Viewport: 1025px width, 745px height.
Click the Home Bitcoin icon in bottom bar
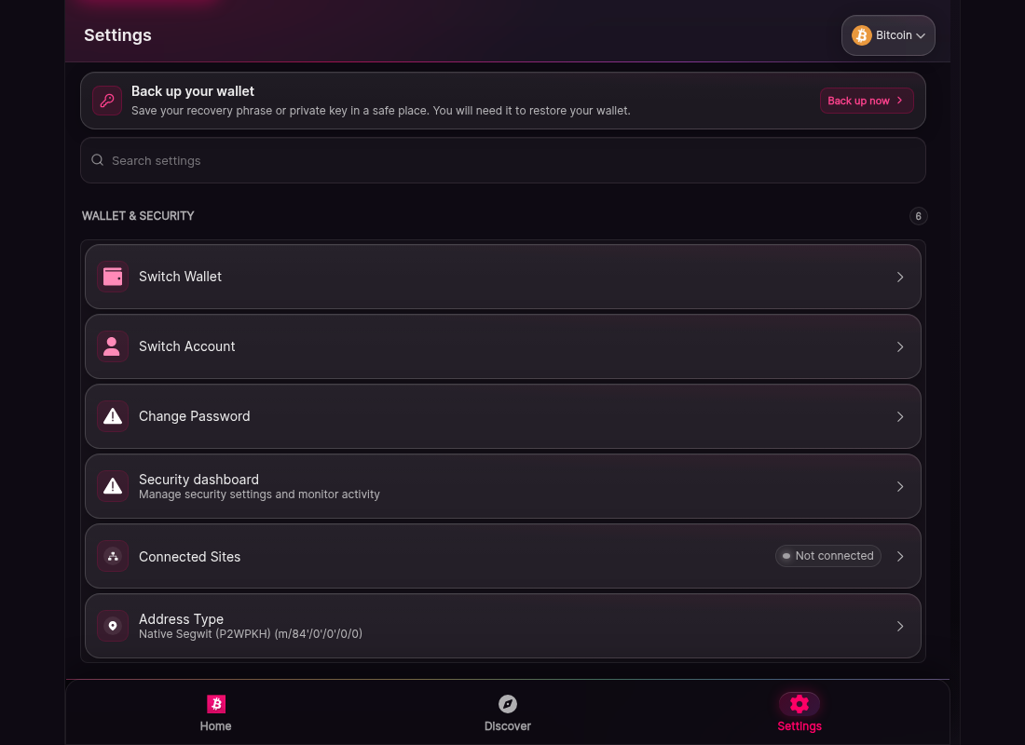coord(216,704)
